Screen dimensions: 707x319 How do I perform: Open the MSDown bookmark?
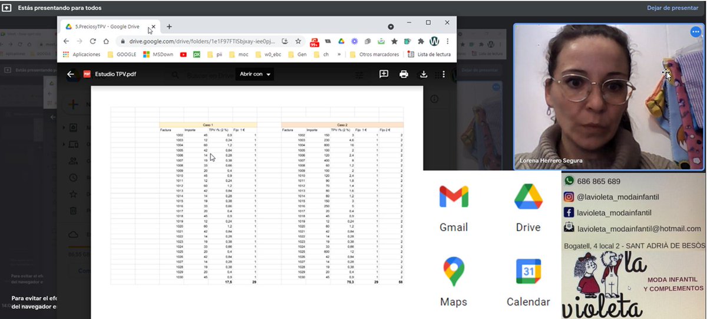[x=158, y=54]
